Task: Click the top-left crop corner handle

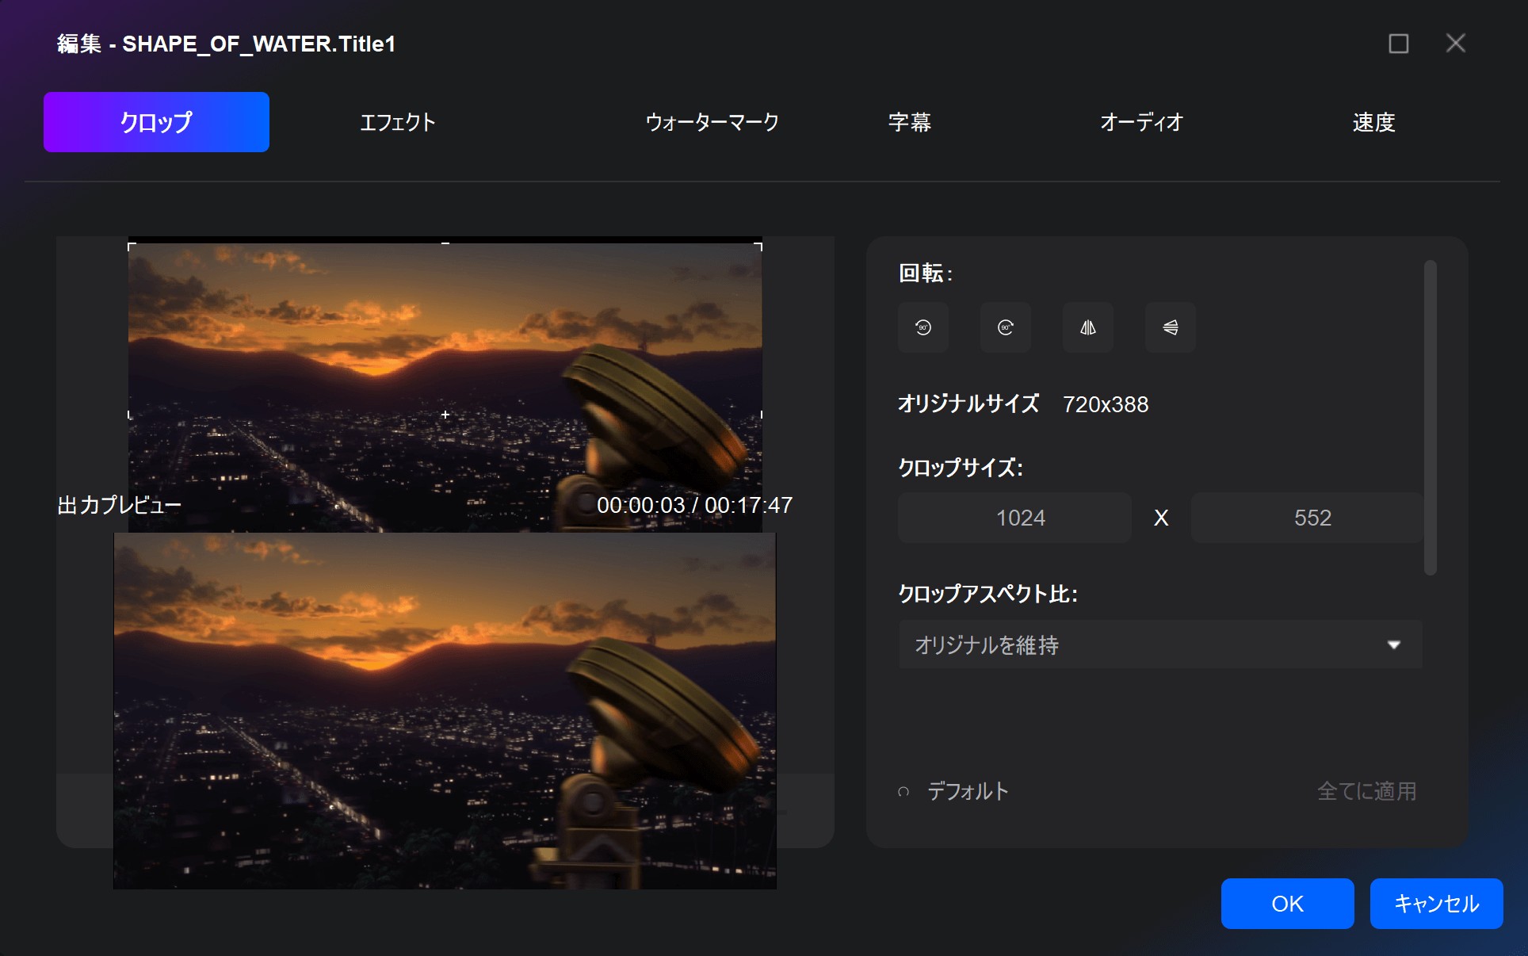Action: tap(131, 247)
